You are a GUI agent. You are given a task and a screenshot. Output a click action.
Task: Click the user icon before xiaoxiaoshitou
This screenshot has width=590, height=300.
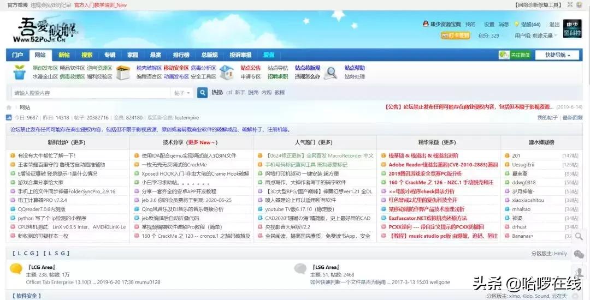coord(507,200)
